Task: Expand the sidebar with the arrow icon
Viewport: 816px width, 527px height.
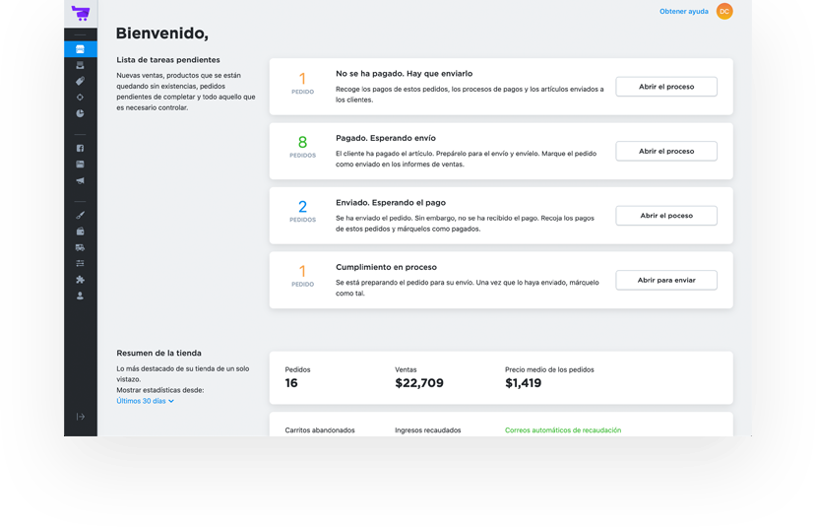Action: tap(80, 417)
